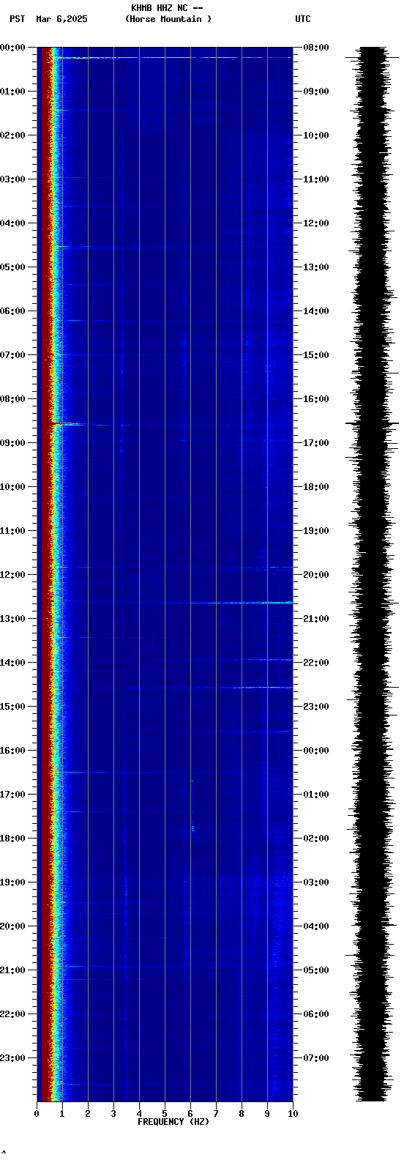Viewport: 404px width, 1160px height.
Task: Click the FREQUENCY (HZ) axis label
Action: (x=173, y=1122)
